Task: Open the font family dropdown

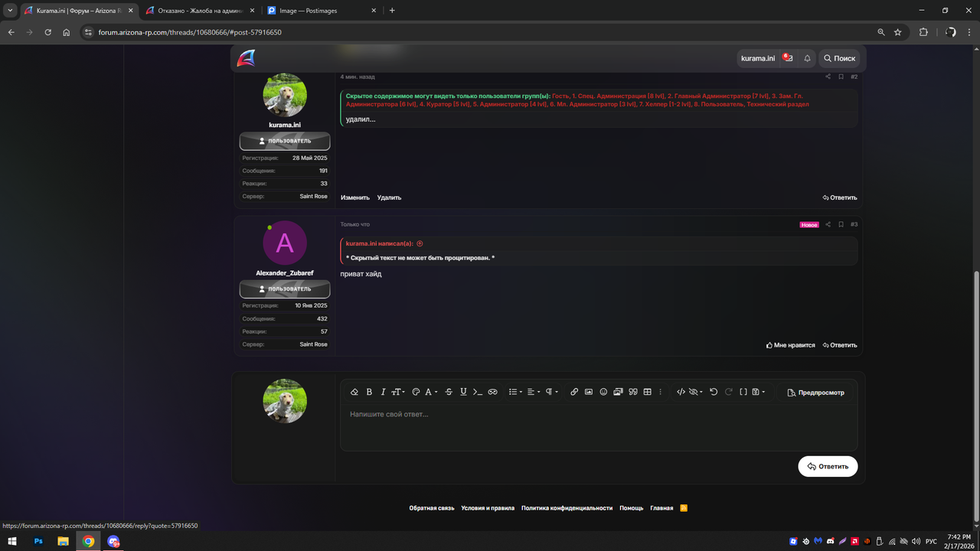Action: click(431, 392)
